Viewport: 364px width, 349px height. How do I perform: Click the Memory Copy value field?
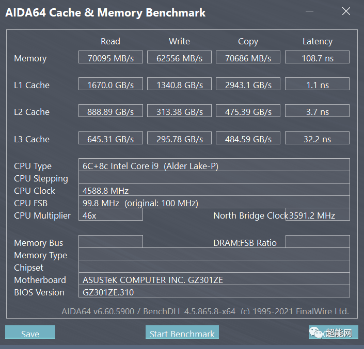click(x=248, y=58)
